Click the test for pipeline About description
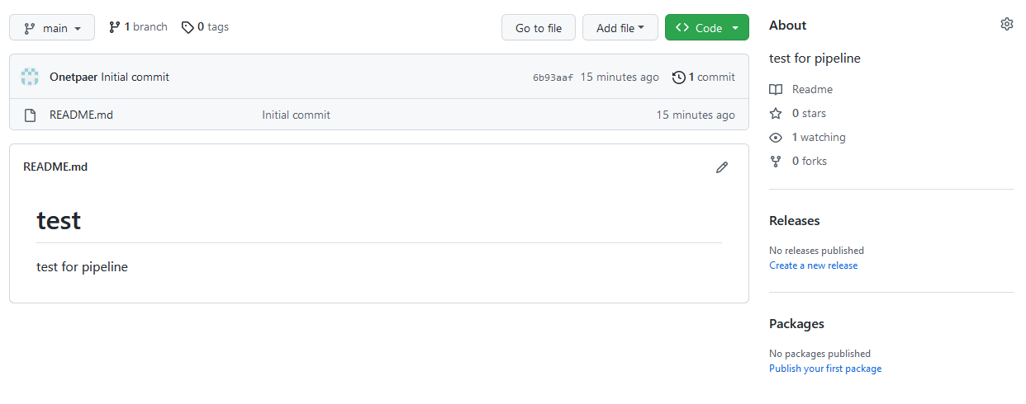 pyautogui.click(x=815, y=58)
